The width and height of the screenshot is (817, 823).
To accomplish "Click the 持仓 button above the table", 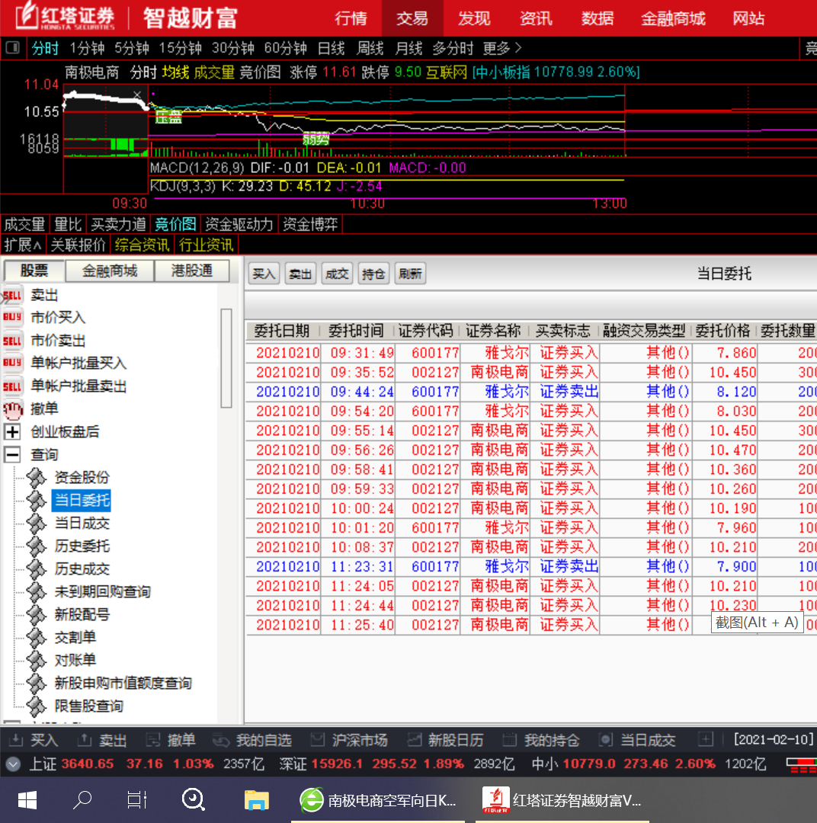I will (373, 274).
